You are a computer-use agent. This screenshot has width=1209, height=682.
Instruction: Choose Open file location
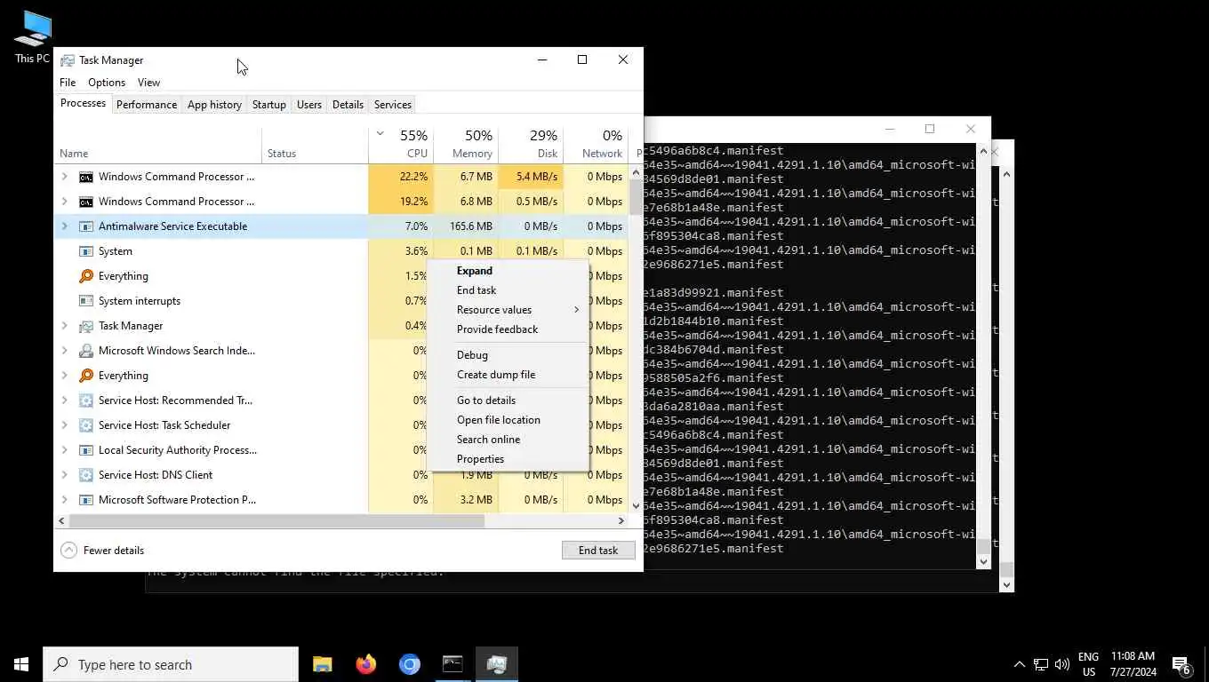508,420
